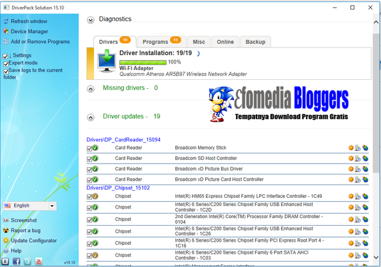Viewport: 381px width, 267px height.
Task: Click the radiation icon beside Report a bug
Action: click(6, 230)
